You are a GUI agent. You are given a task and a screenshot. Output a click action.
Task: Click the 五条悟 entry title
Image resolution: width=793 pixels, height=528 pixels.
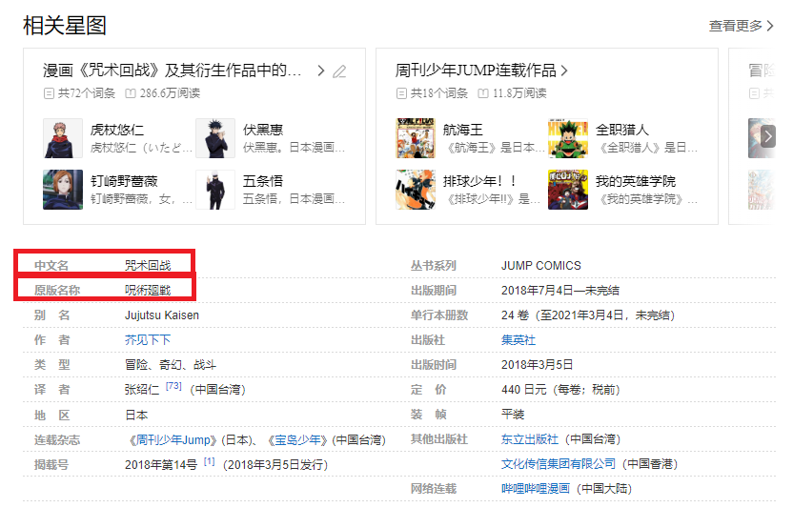tap(263, 181)
